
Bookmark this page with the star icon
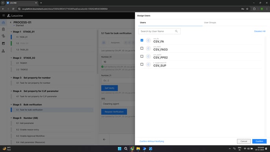[x=247, y=9]
